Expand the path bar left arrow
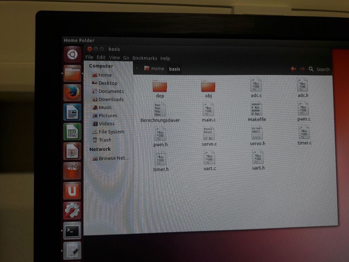The height and width of the screenshot is (262, 349). pyautogui.click(x=137, y=69)
